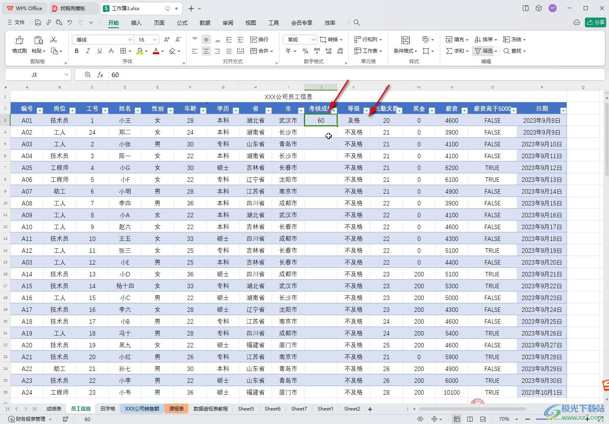Click the increase decimal places icon

pyautogui.click(x=328, y=51)
